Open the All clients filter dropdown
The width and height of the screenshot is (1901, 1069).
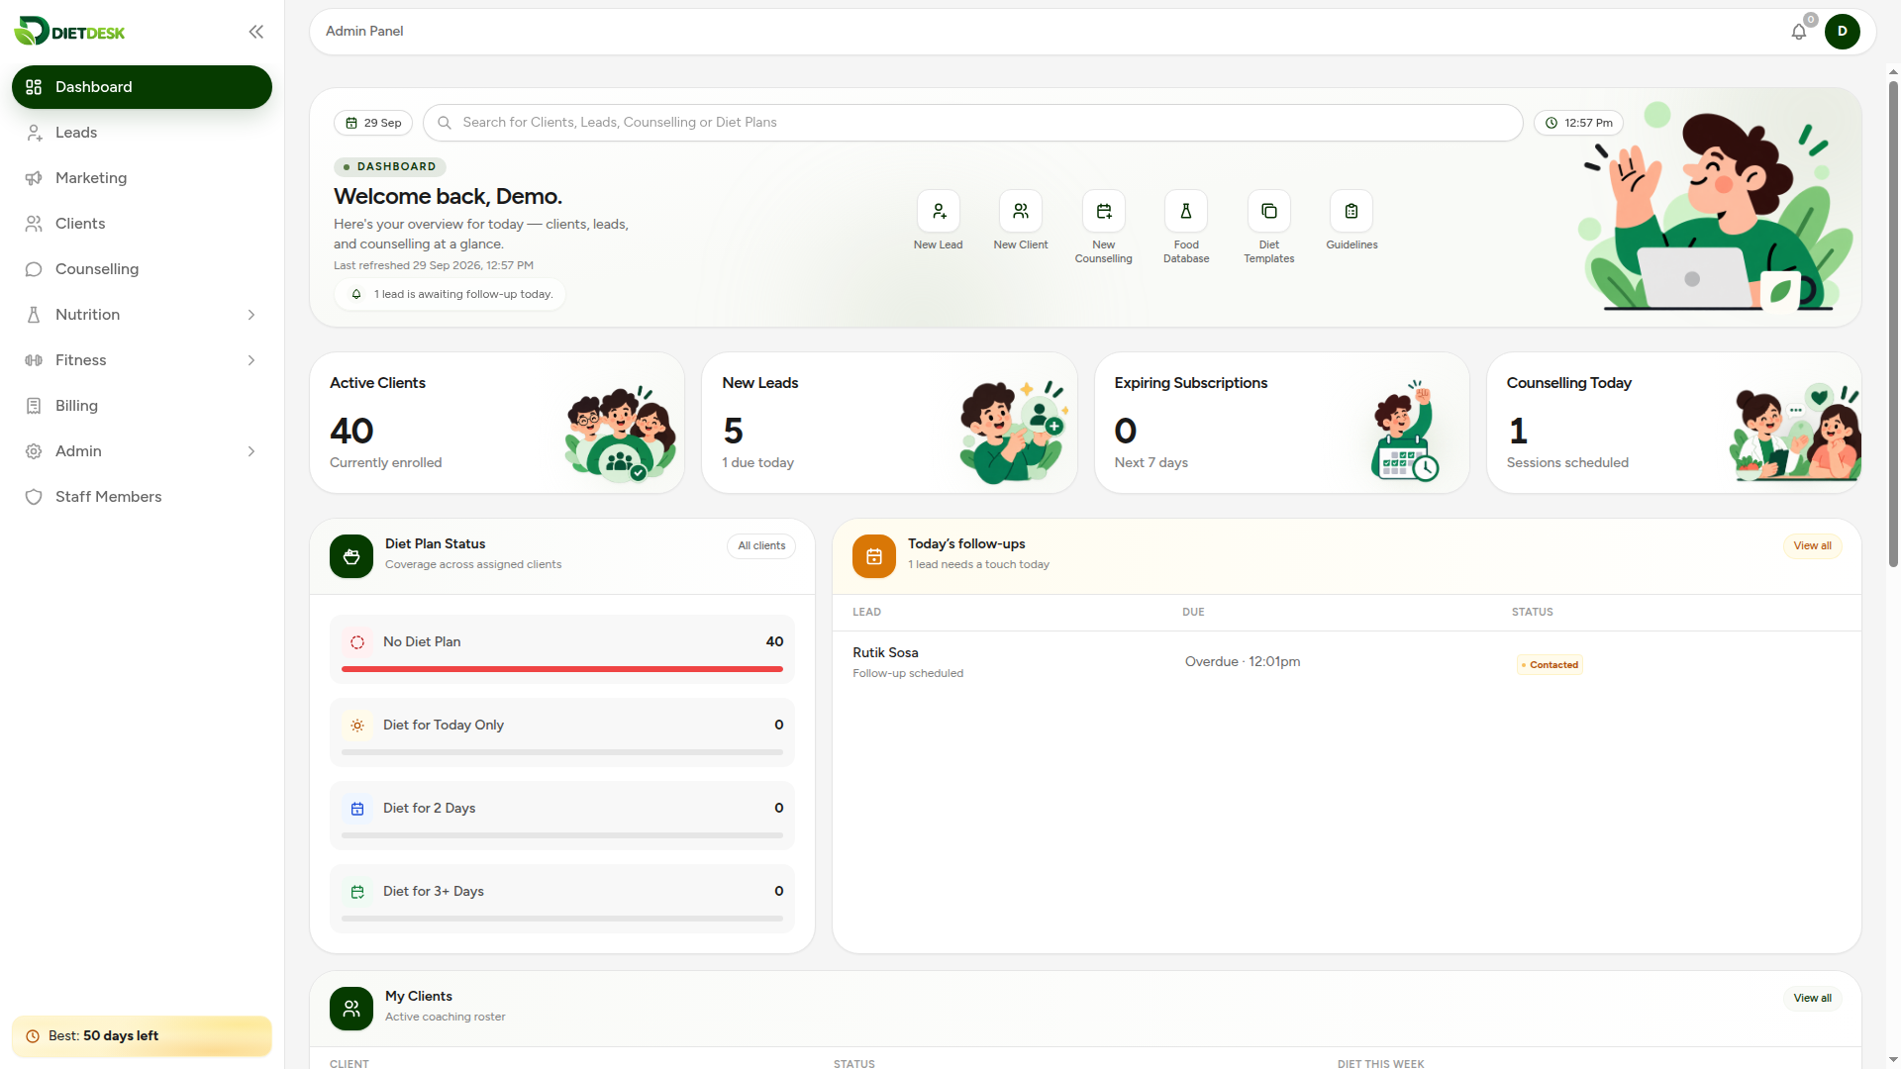coord(761,545)
